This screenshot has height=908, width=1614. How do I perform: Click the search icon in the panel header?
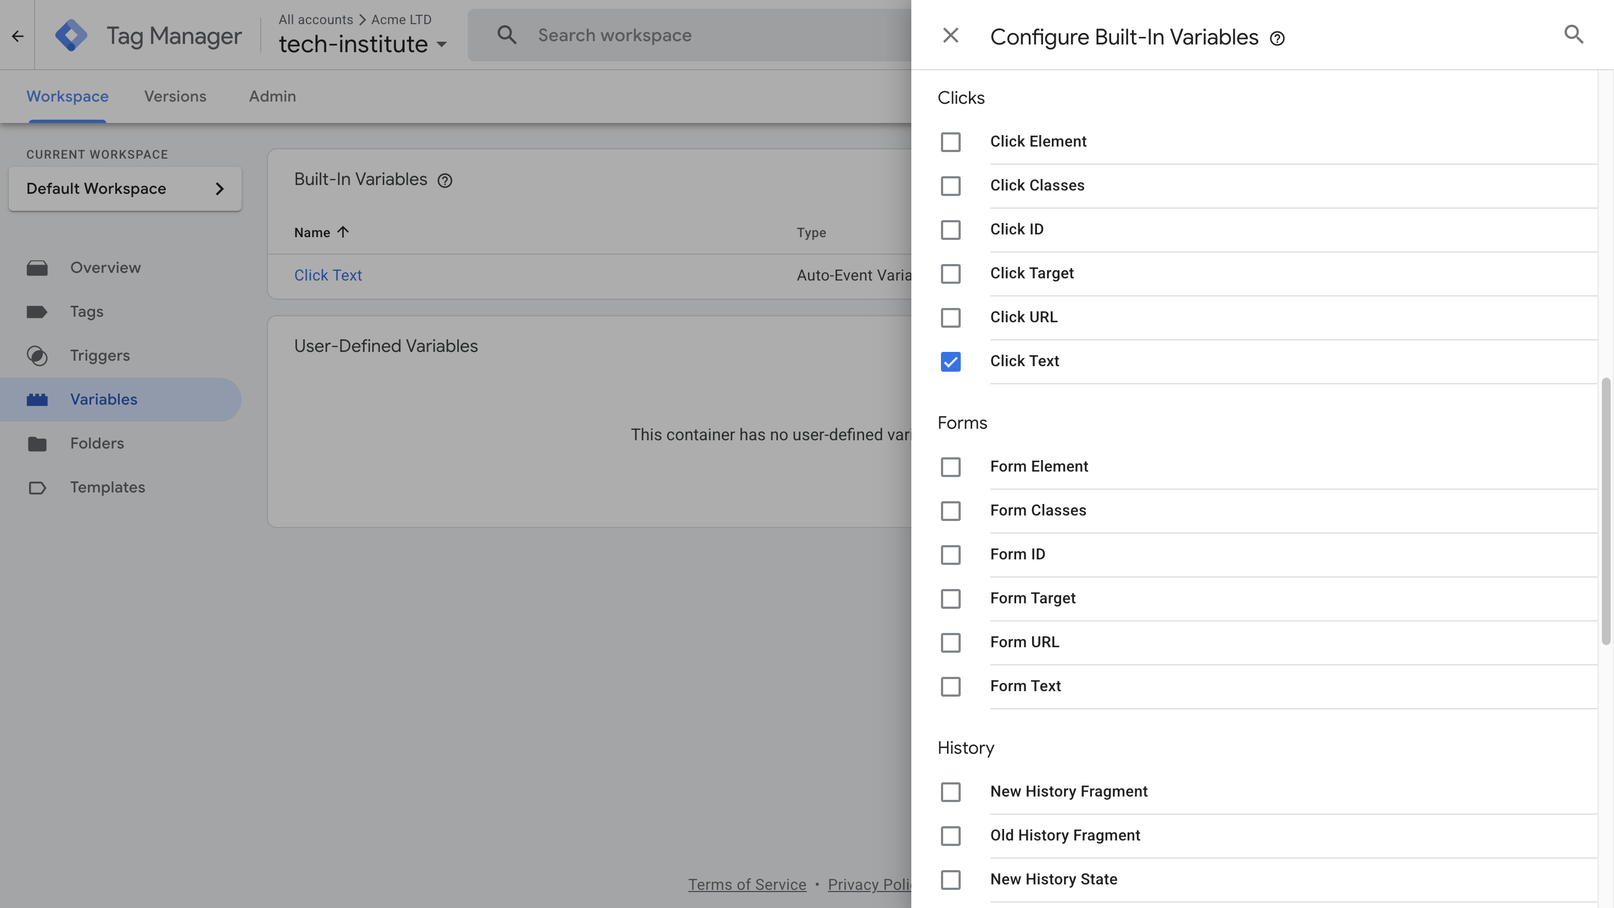1574,35
